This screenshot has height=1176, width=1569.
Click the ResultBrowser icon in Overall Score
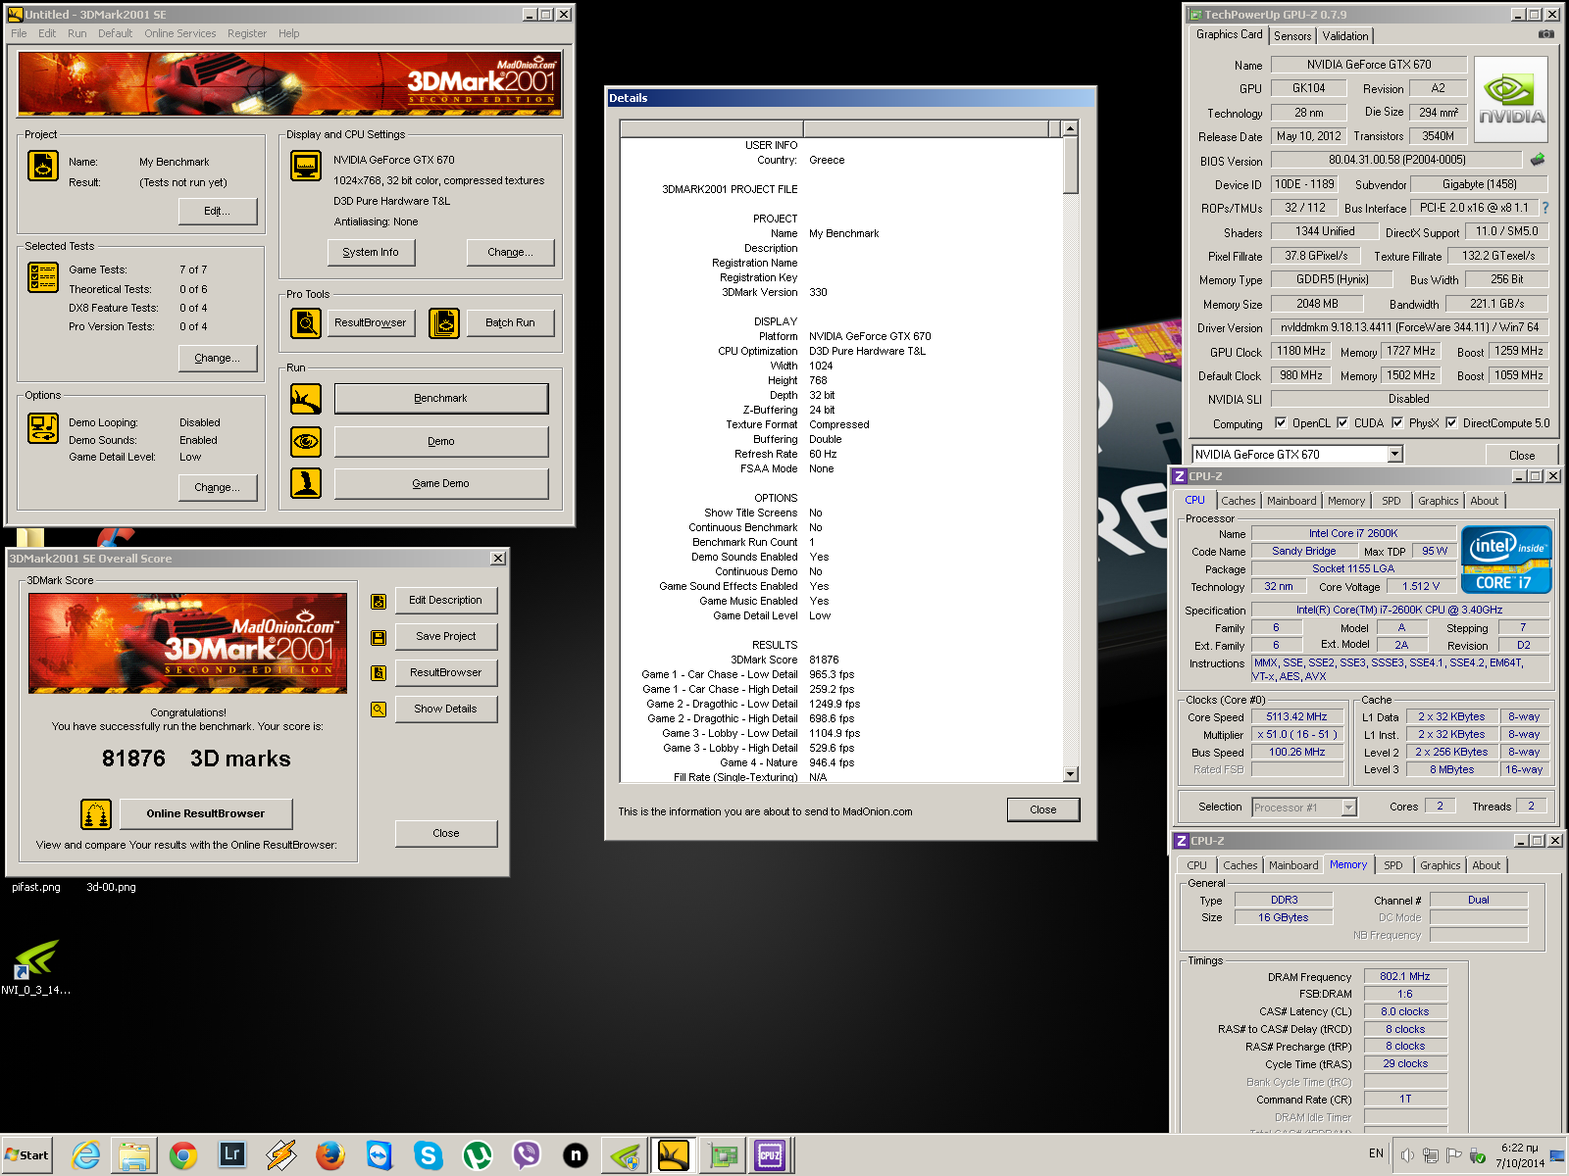click(379, 673)
